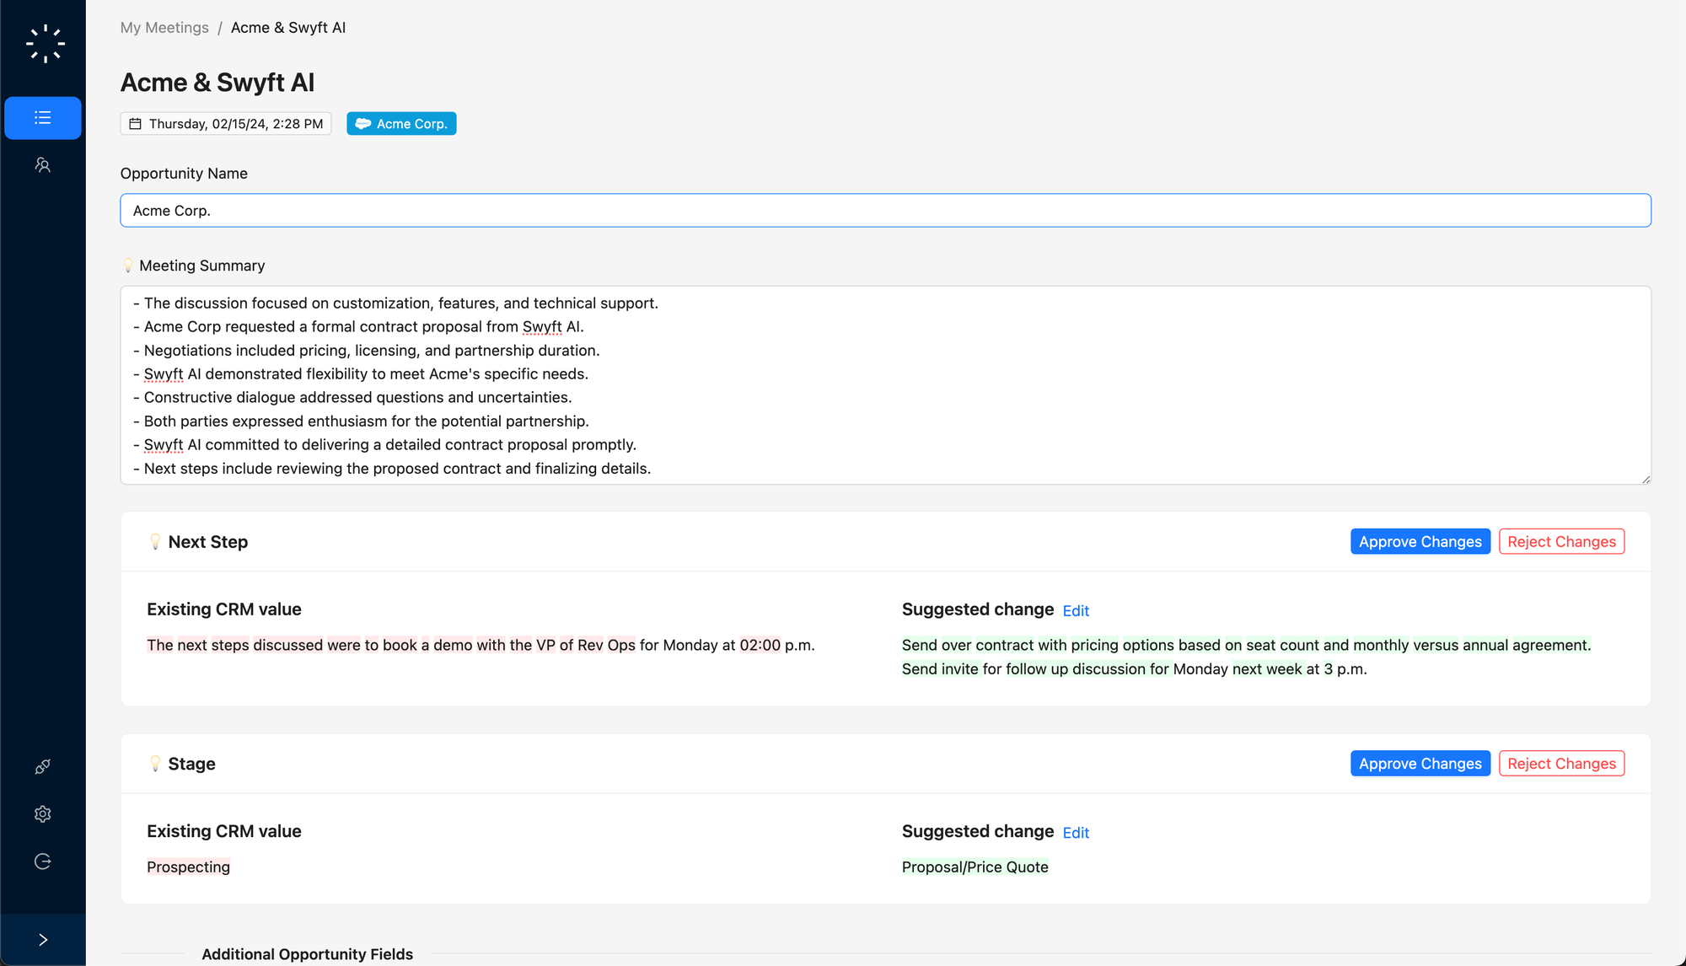Click the calendar icon beside meeting date
The width and height of the screenshot is (1686, 966).
[135, 124]
